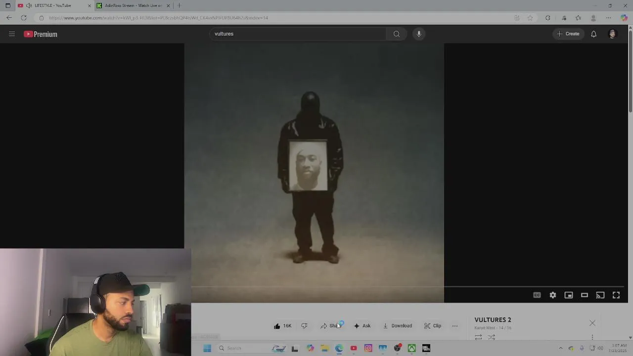
Task: Open YouTube notifications bell
Action: pos(593,34)
